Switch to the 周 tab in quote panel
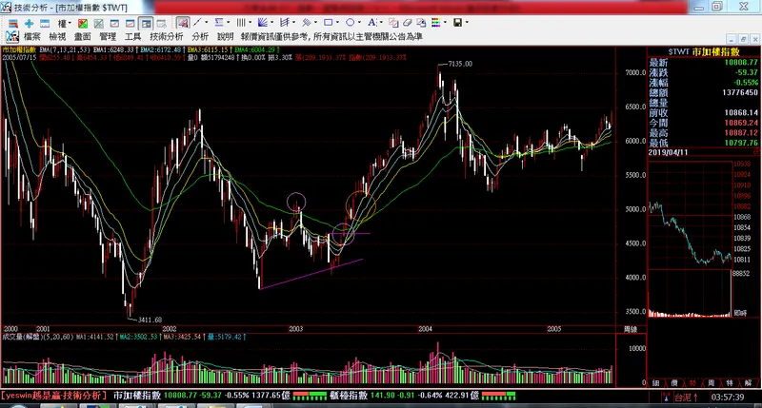 click(711, 383)
